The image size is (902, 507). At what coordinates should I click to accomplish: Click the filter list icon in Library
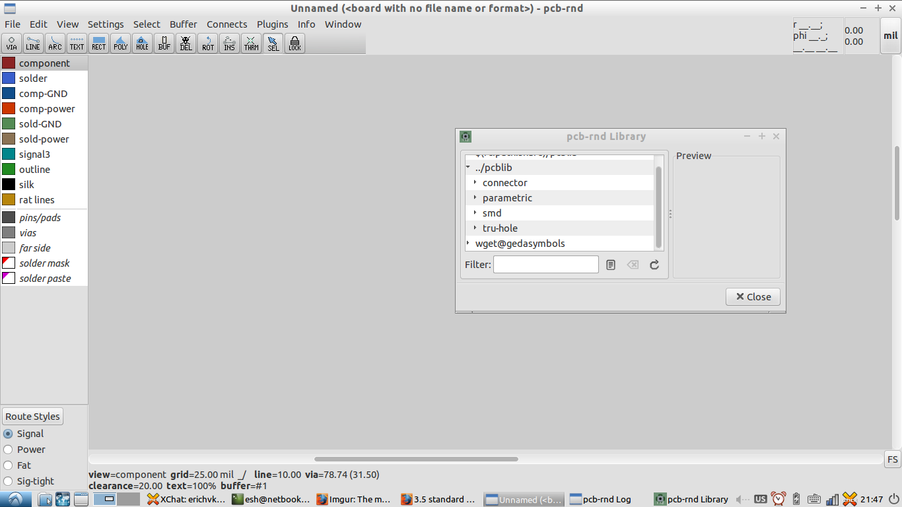[611, 265]
